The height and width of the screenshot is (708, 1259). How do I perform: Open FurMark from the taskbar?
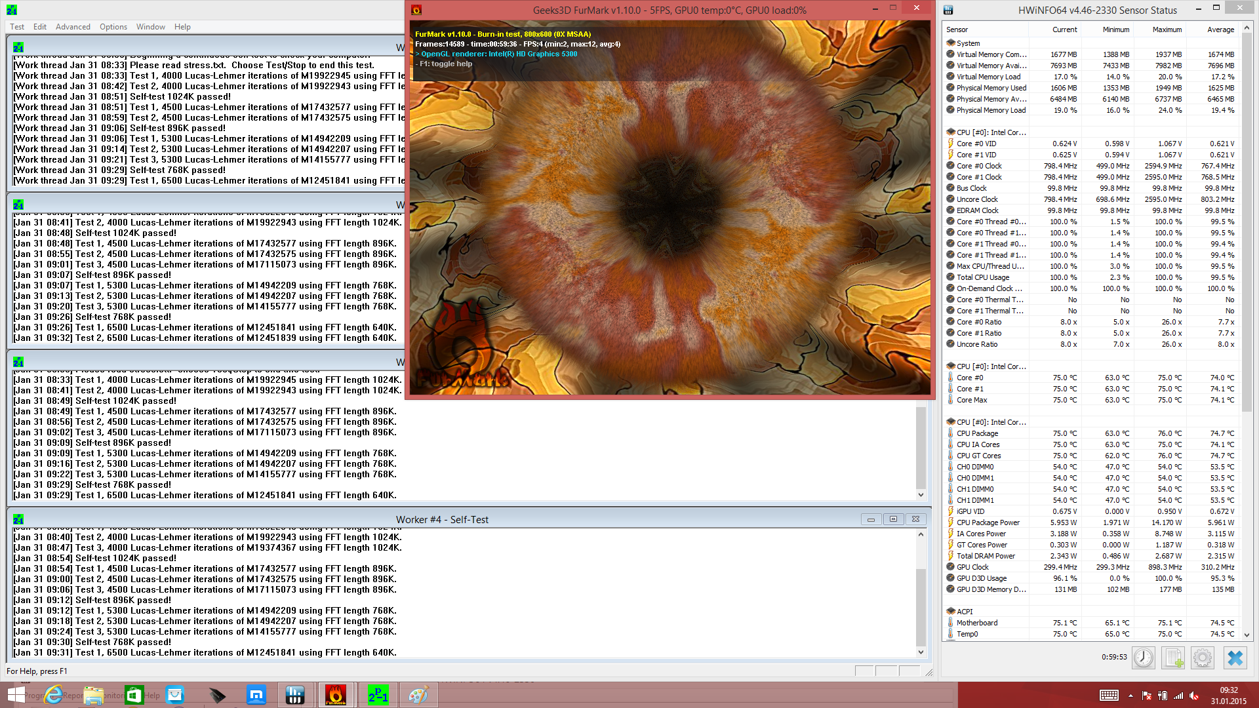tap(336, 695)
